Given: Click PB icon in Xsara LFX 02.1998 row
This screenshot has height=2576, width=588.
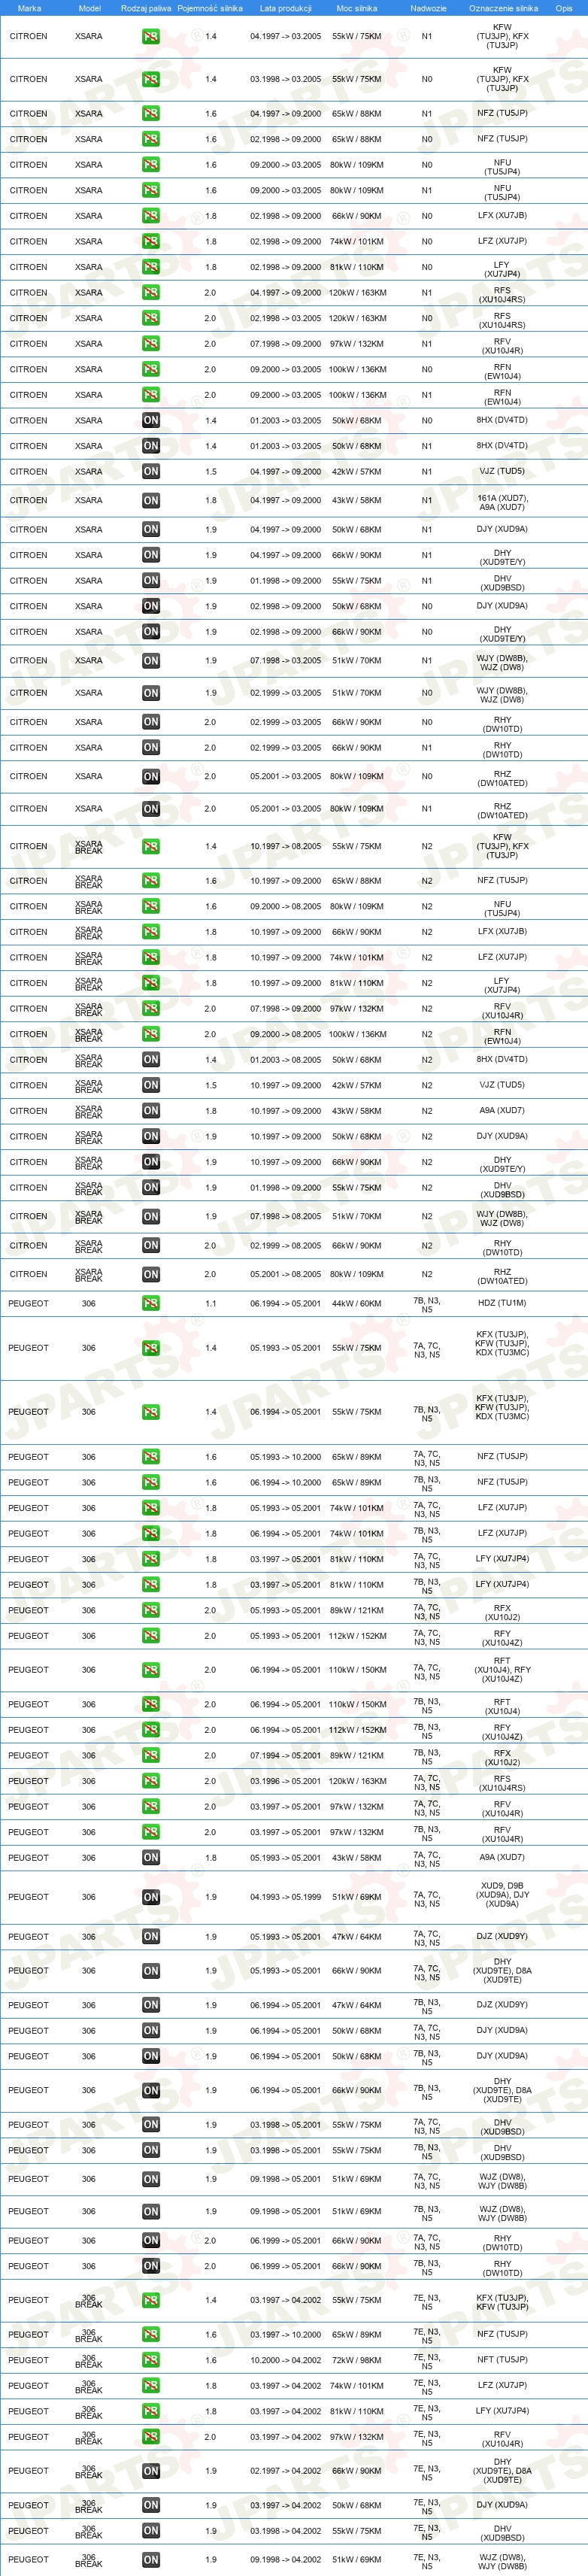Looking at the screenshot, I should pos(151,216).
